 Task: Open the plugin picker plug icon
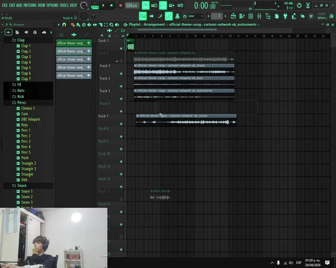click(x=285, y=16)
